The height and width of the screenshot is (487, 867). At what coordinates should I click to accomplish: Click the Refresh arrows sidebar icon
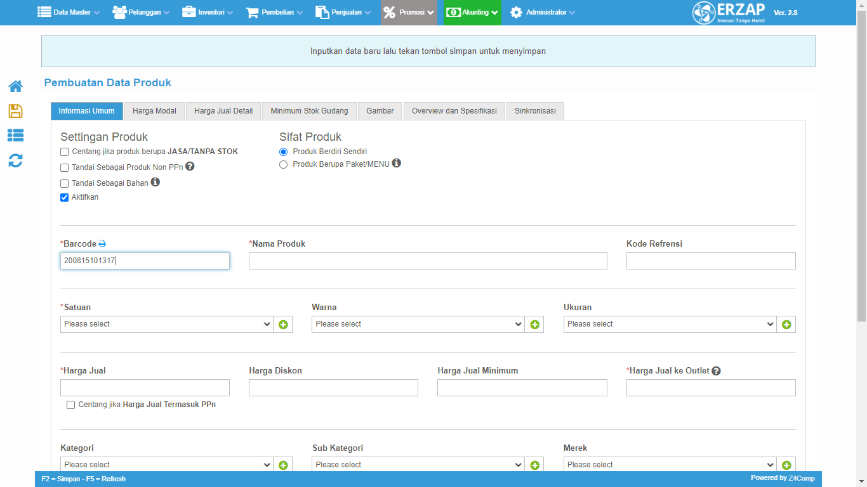pyautogui.click(x=15, y=160)
